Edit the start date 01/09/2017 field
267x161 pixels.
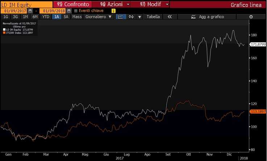[14, 11]
